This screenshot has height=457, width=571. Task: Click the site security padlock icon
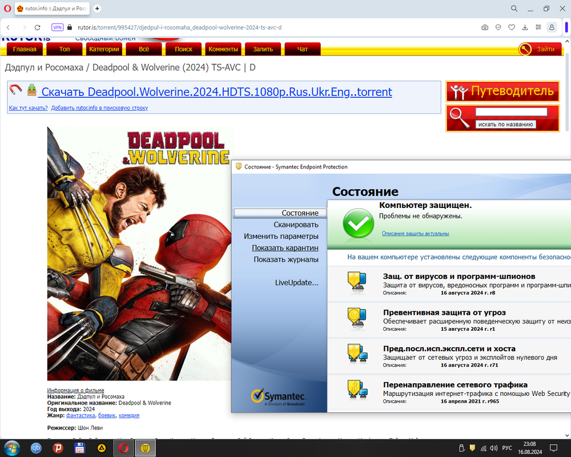(x=70, y=27)
